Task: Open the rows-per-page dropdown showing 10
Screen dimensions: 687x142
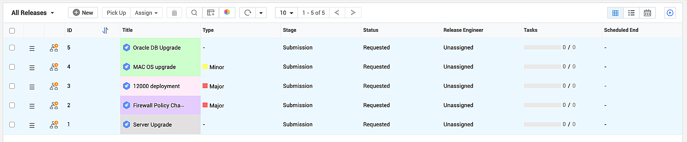Action: [x=286, y=13]
